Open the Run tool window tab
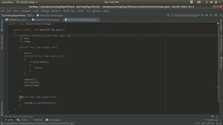The width and height of the screenshot is (223, 125). click(9, 120)
